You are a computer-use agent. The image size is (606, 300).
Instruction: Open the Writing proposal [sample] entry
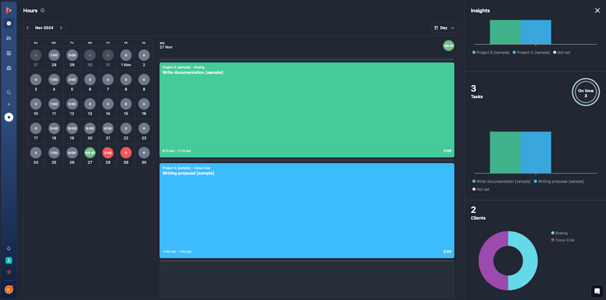[x=307, y=211]
